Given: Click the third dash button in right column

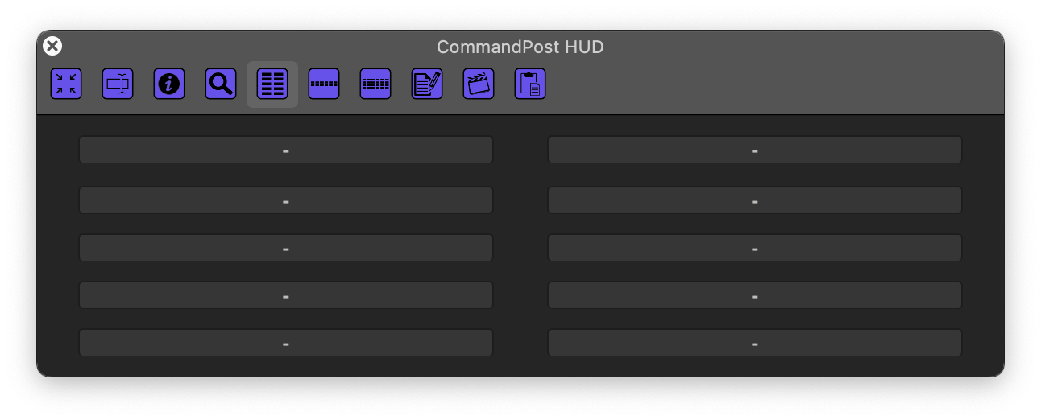Looking at the screenshot, I should click(755, 248).
